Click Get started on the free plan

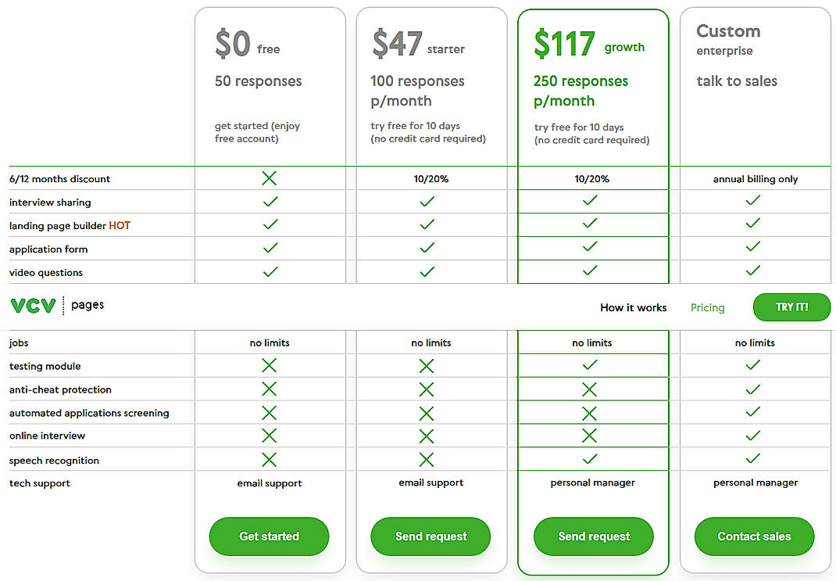click(269, 536)
